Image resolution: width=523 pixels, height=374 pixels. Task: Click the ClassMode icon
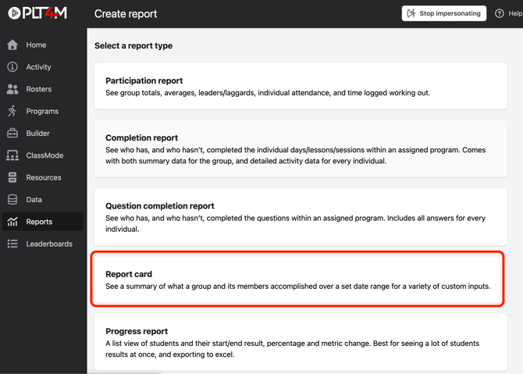[x=12, y=155]
